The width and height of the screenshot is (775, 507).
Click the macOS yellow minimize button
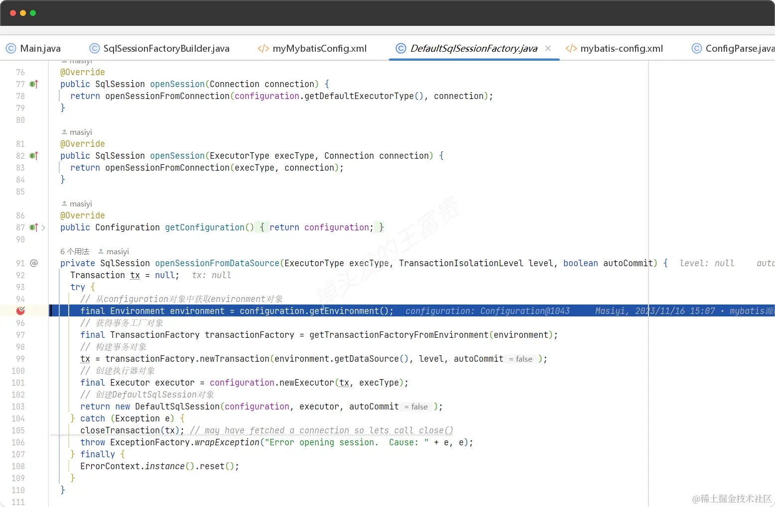point(23,13)
